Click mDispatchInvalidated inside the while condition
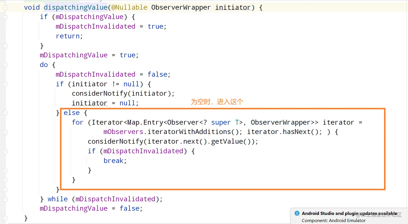408x224 pixels. [115, 199]
